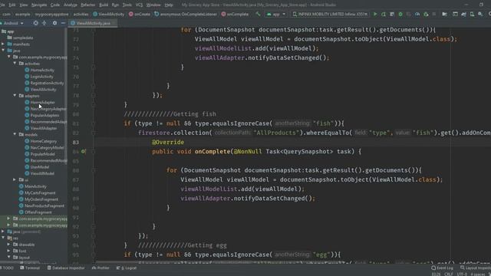The width and height of the screenshot is (491, 276).
Task: Open the INFINIX MOBILITY device selector
Action: point(331,14)
